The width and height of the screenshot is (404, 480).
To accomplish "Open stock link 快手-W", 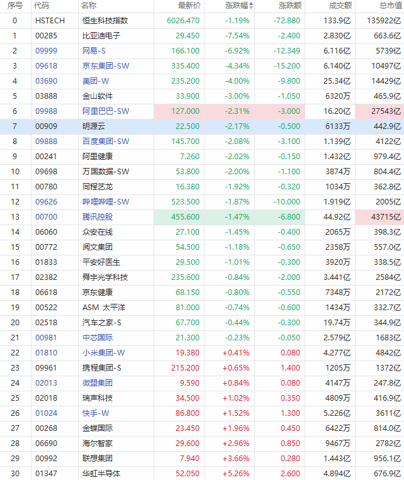I will (96, 413).
